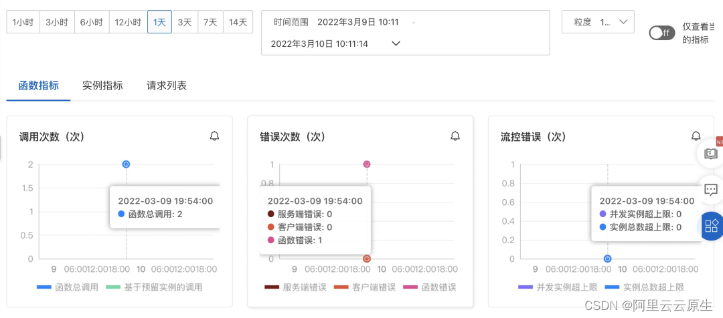Toggle 基于预留实例的调用 legend series
Image resolution: width=723 pixels, height=318 pixels.
(154, 287)
